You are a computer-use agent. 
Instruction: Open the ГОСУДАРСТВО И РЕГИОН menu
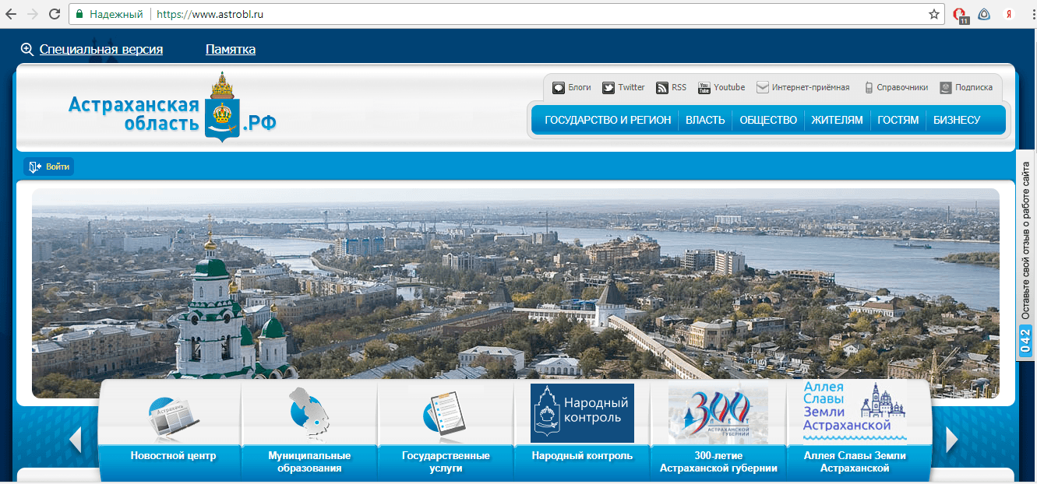pyautogui.click(x=608, y=120)
